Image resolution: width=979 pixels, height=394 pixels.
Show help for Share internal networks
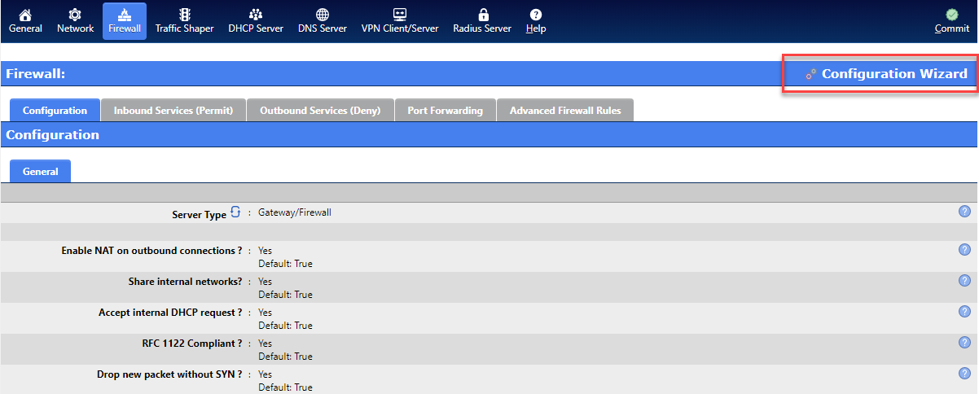[964, 280]
